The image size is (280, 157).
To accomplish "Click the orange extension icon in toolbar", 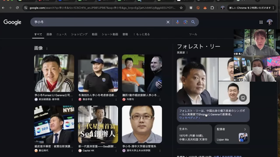I will point(198,8).
